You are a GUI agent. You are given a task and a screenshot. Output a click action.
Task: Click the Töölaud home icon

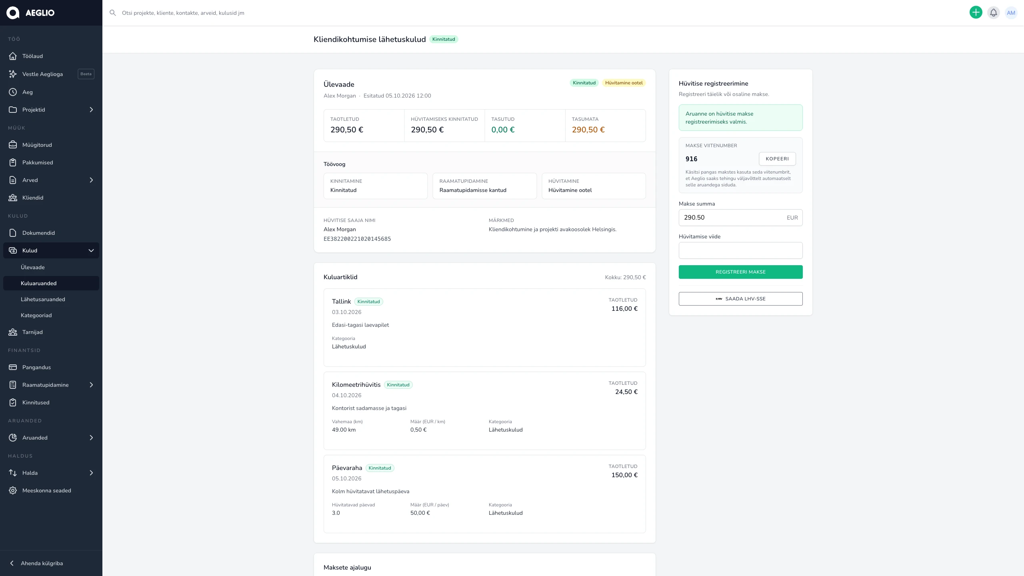pos(13,56)
